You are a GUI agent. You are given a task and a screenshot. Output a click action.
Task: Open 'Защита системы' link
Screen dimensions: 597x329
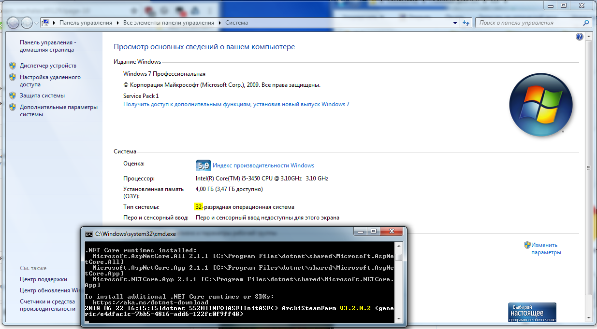42,96
